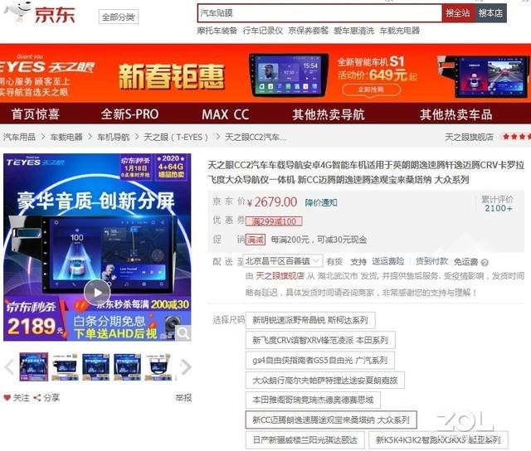Open the 全部分类 categories menu
The image size is (531, 451).
point(119,17)
